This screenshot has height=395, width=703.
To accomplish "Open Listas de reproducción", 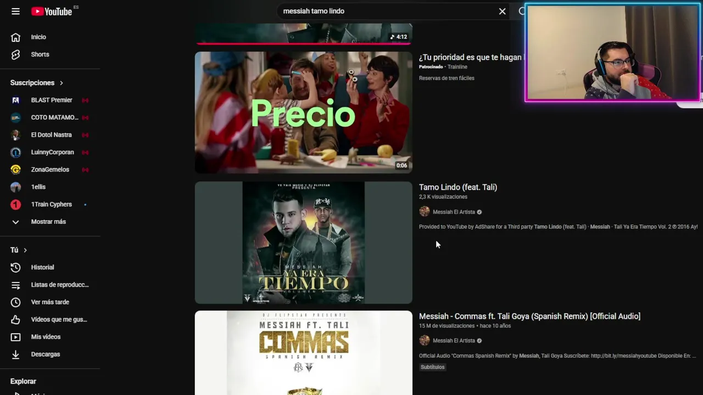I will [x=60, y=285].
